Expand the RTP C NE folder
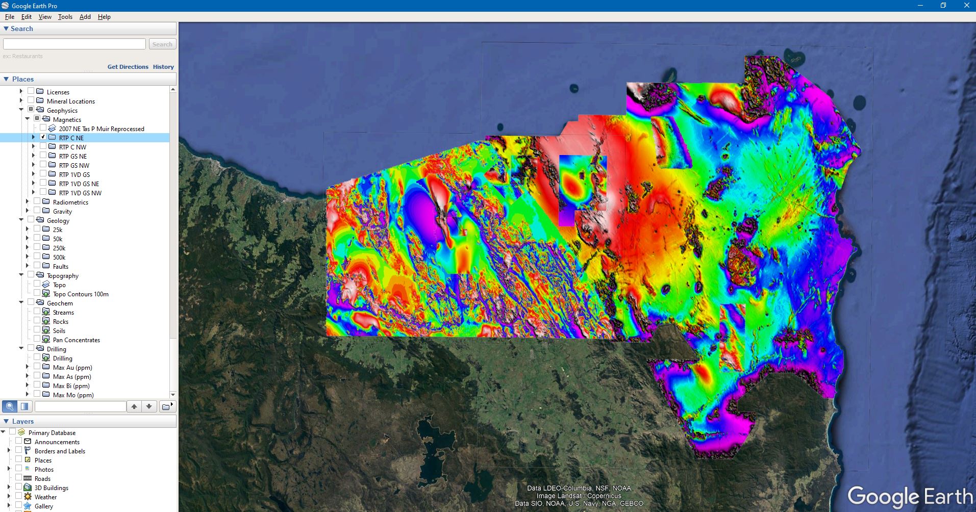The width and height of the screenshot is (976, 512). (x=34, y=138)
